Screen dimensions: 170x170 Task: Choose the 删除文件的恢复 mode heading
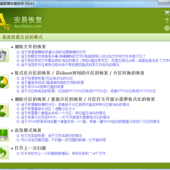(x=30, y=47)
